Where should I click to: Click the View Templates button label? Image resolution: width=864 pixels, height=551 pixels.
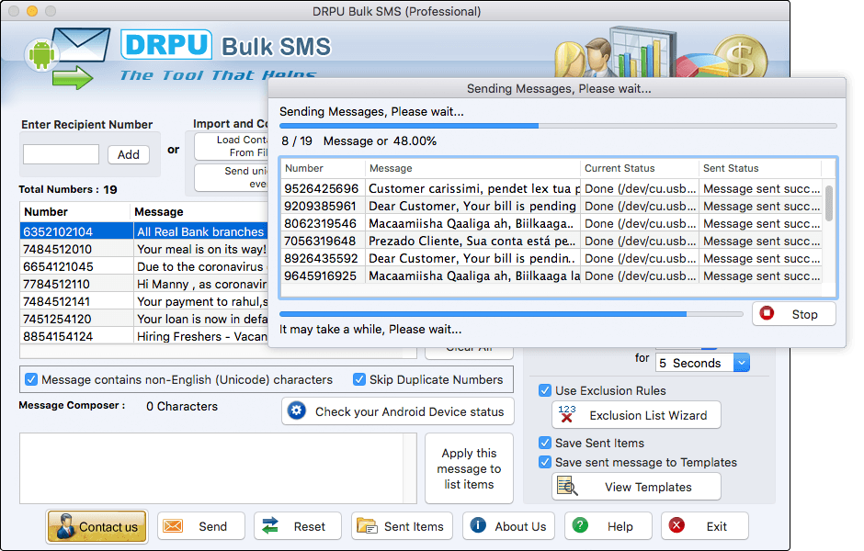click(x=648, y=487)
